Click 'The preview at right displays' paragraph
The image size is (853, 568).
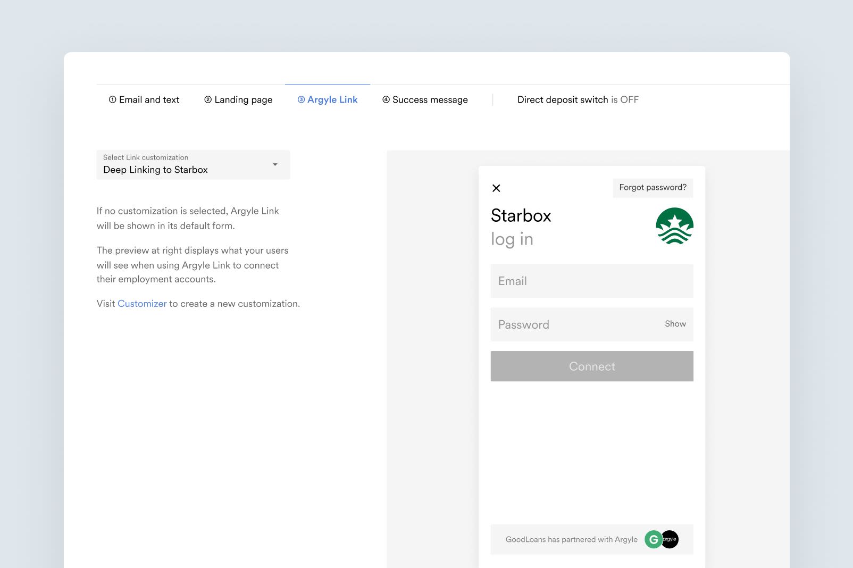(193, 265)
